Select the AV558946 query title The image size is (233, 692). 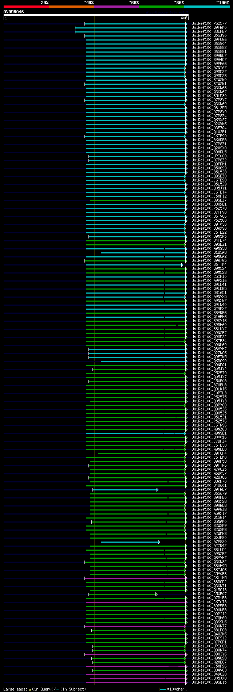point(14,12)
